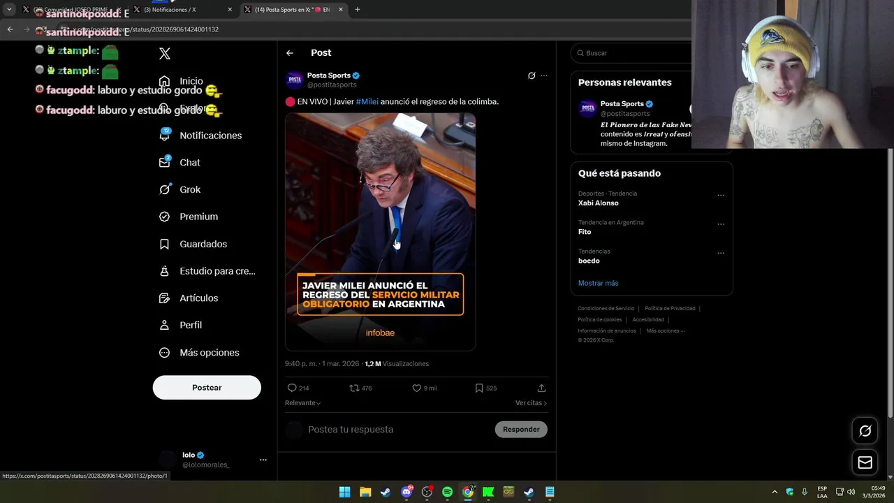Viewport: 894px width, 503px height.
Task: Switch to Posta Sports en X tab
Action: (293, 10)
